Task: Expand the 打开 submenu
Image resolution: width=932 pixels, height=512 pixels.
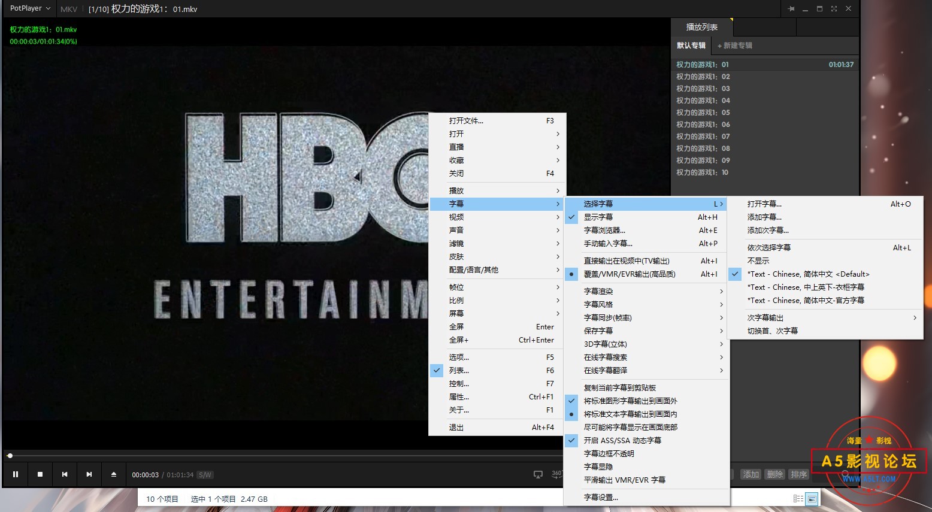Action: click(497, 134)
